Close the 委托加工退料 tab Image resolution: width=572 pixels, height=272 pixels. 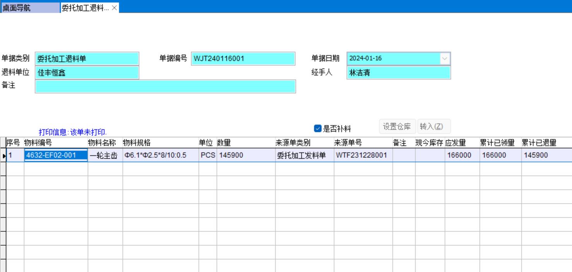114,8
